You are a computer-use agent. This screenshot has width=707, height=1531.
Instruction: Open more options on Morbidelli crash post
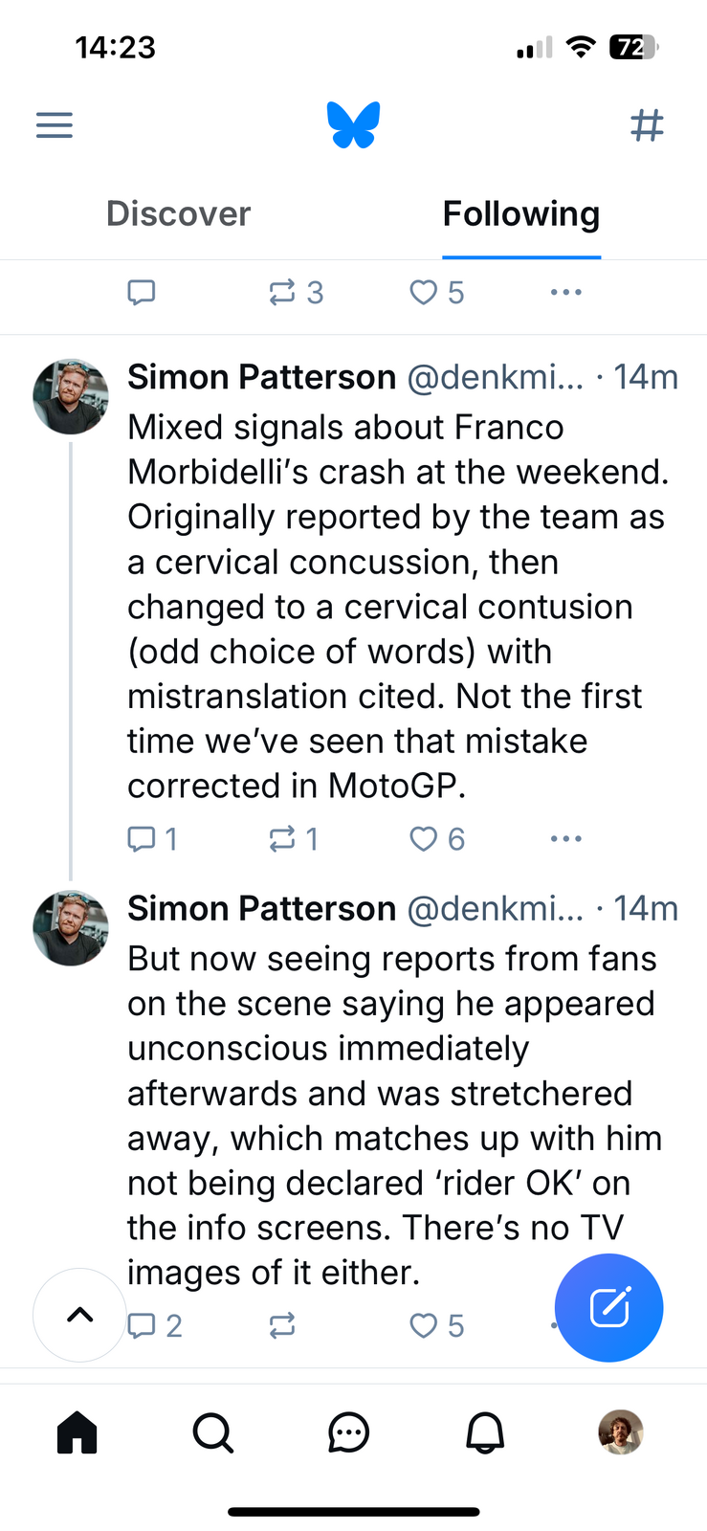pos(565,839)
